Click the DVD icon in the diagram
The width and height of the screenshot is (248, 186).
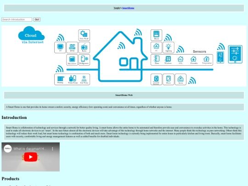click(x=72, y=47)
